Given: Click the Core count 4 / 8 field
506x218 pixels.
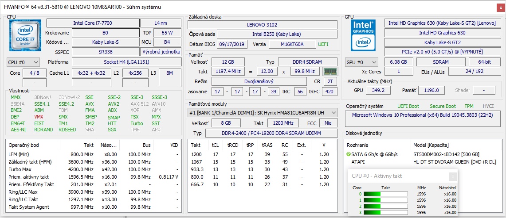Looking at the screenshot, I should (34, 73).
